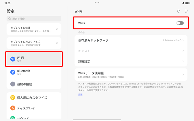Open ディスプレイ settings

click(34, 108)
